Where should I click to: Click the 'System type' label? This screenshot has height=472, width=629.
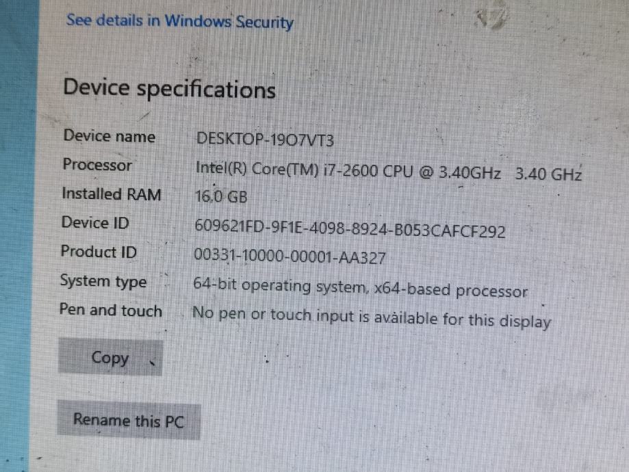(103, 281)
